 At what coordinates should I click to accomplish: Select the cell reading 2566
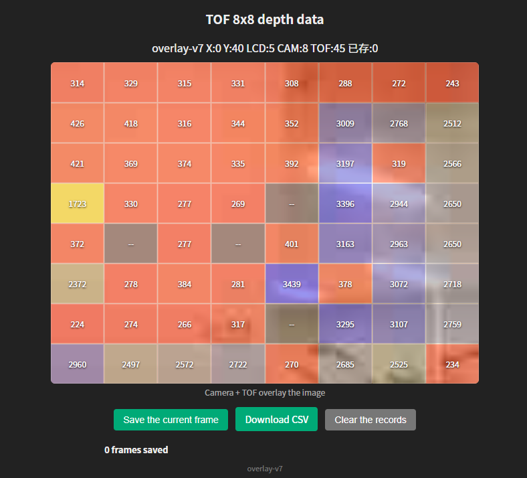pos(452,163)
